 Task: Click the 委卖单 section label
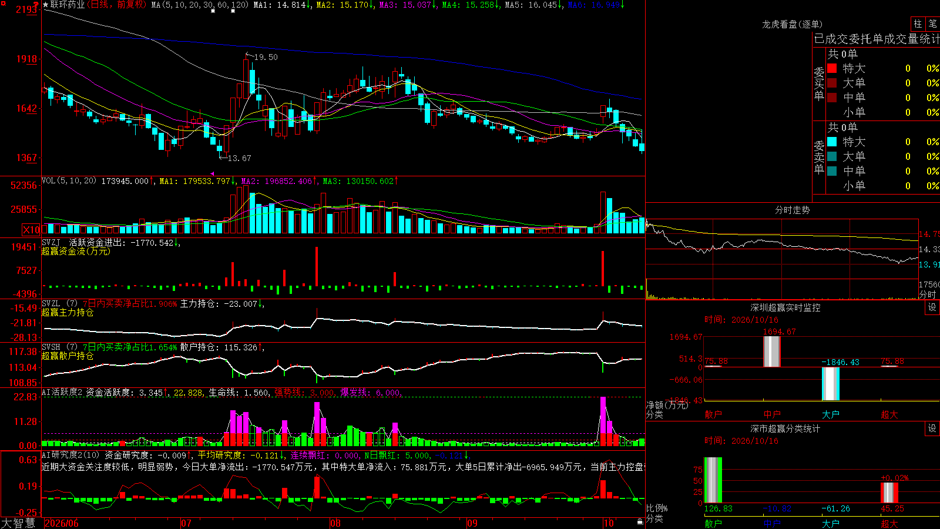click(x=819, y=158)
